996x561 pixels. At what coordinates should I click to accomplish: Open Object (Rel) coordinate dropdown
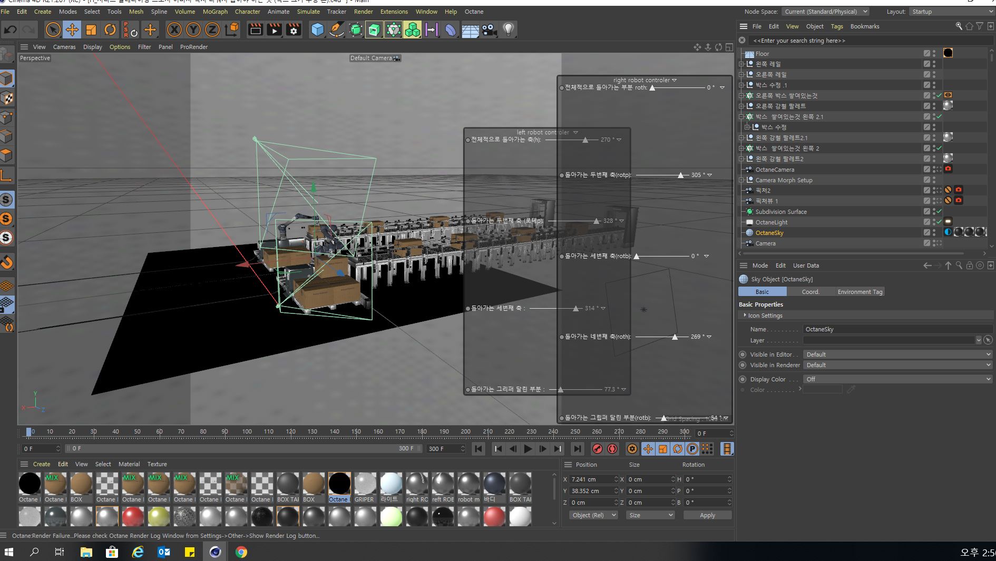coord(593,515)
